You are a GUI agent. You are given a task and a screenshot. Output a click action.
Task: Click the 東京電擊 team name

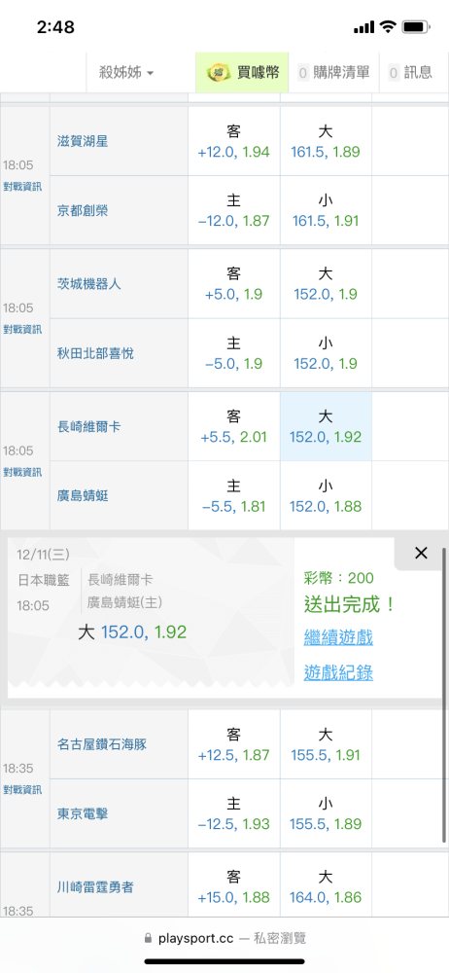click(x=83, y=813)
